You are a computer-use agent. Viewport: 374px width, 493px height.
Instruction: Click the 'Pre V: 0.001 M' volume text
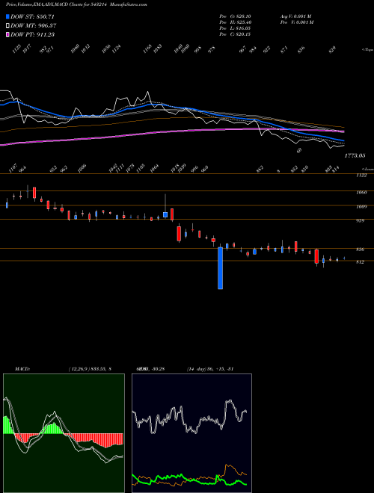296,22
